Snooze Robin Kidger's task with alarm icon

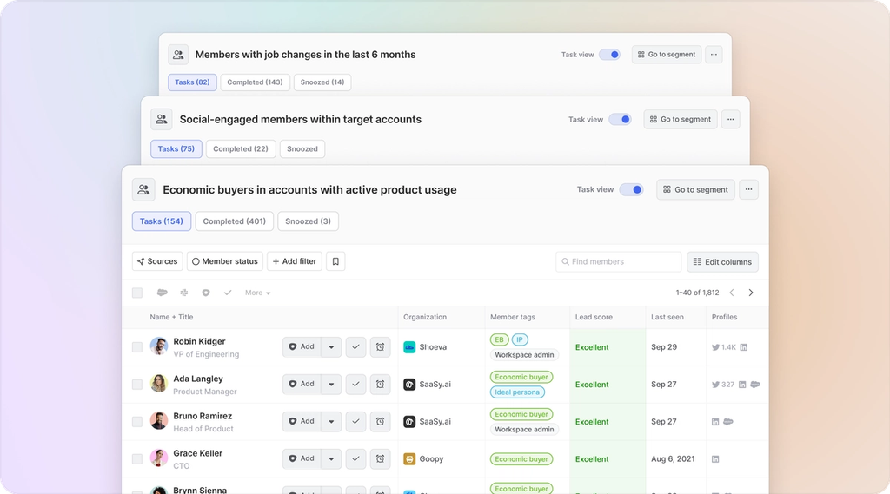(x=381, y=347)
